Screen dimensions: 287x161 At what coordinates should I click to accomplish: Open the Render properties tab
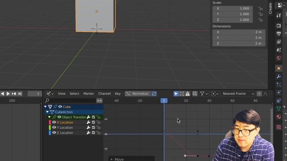click(278, 25)
